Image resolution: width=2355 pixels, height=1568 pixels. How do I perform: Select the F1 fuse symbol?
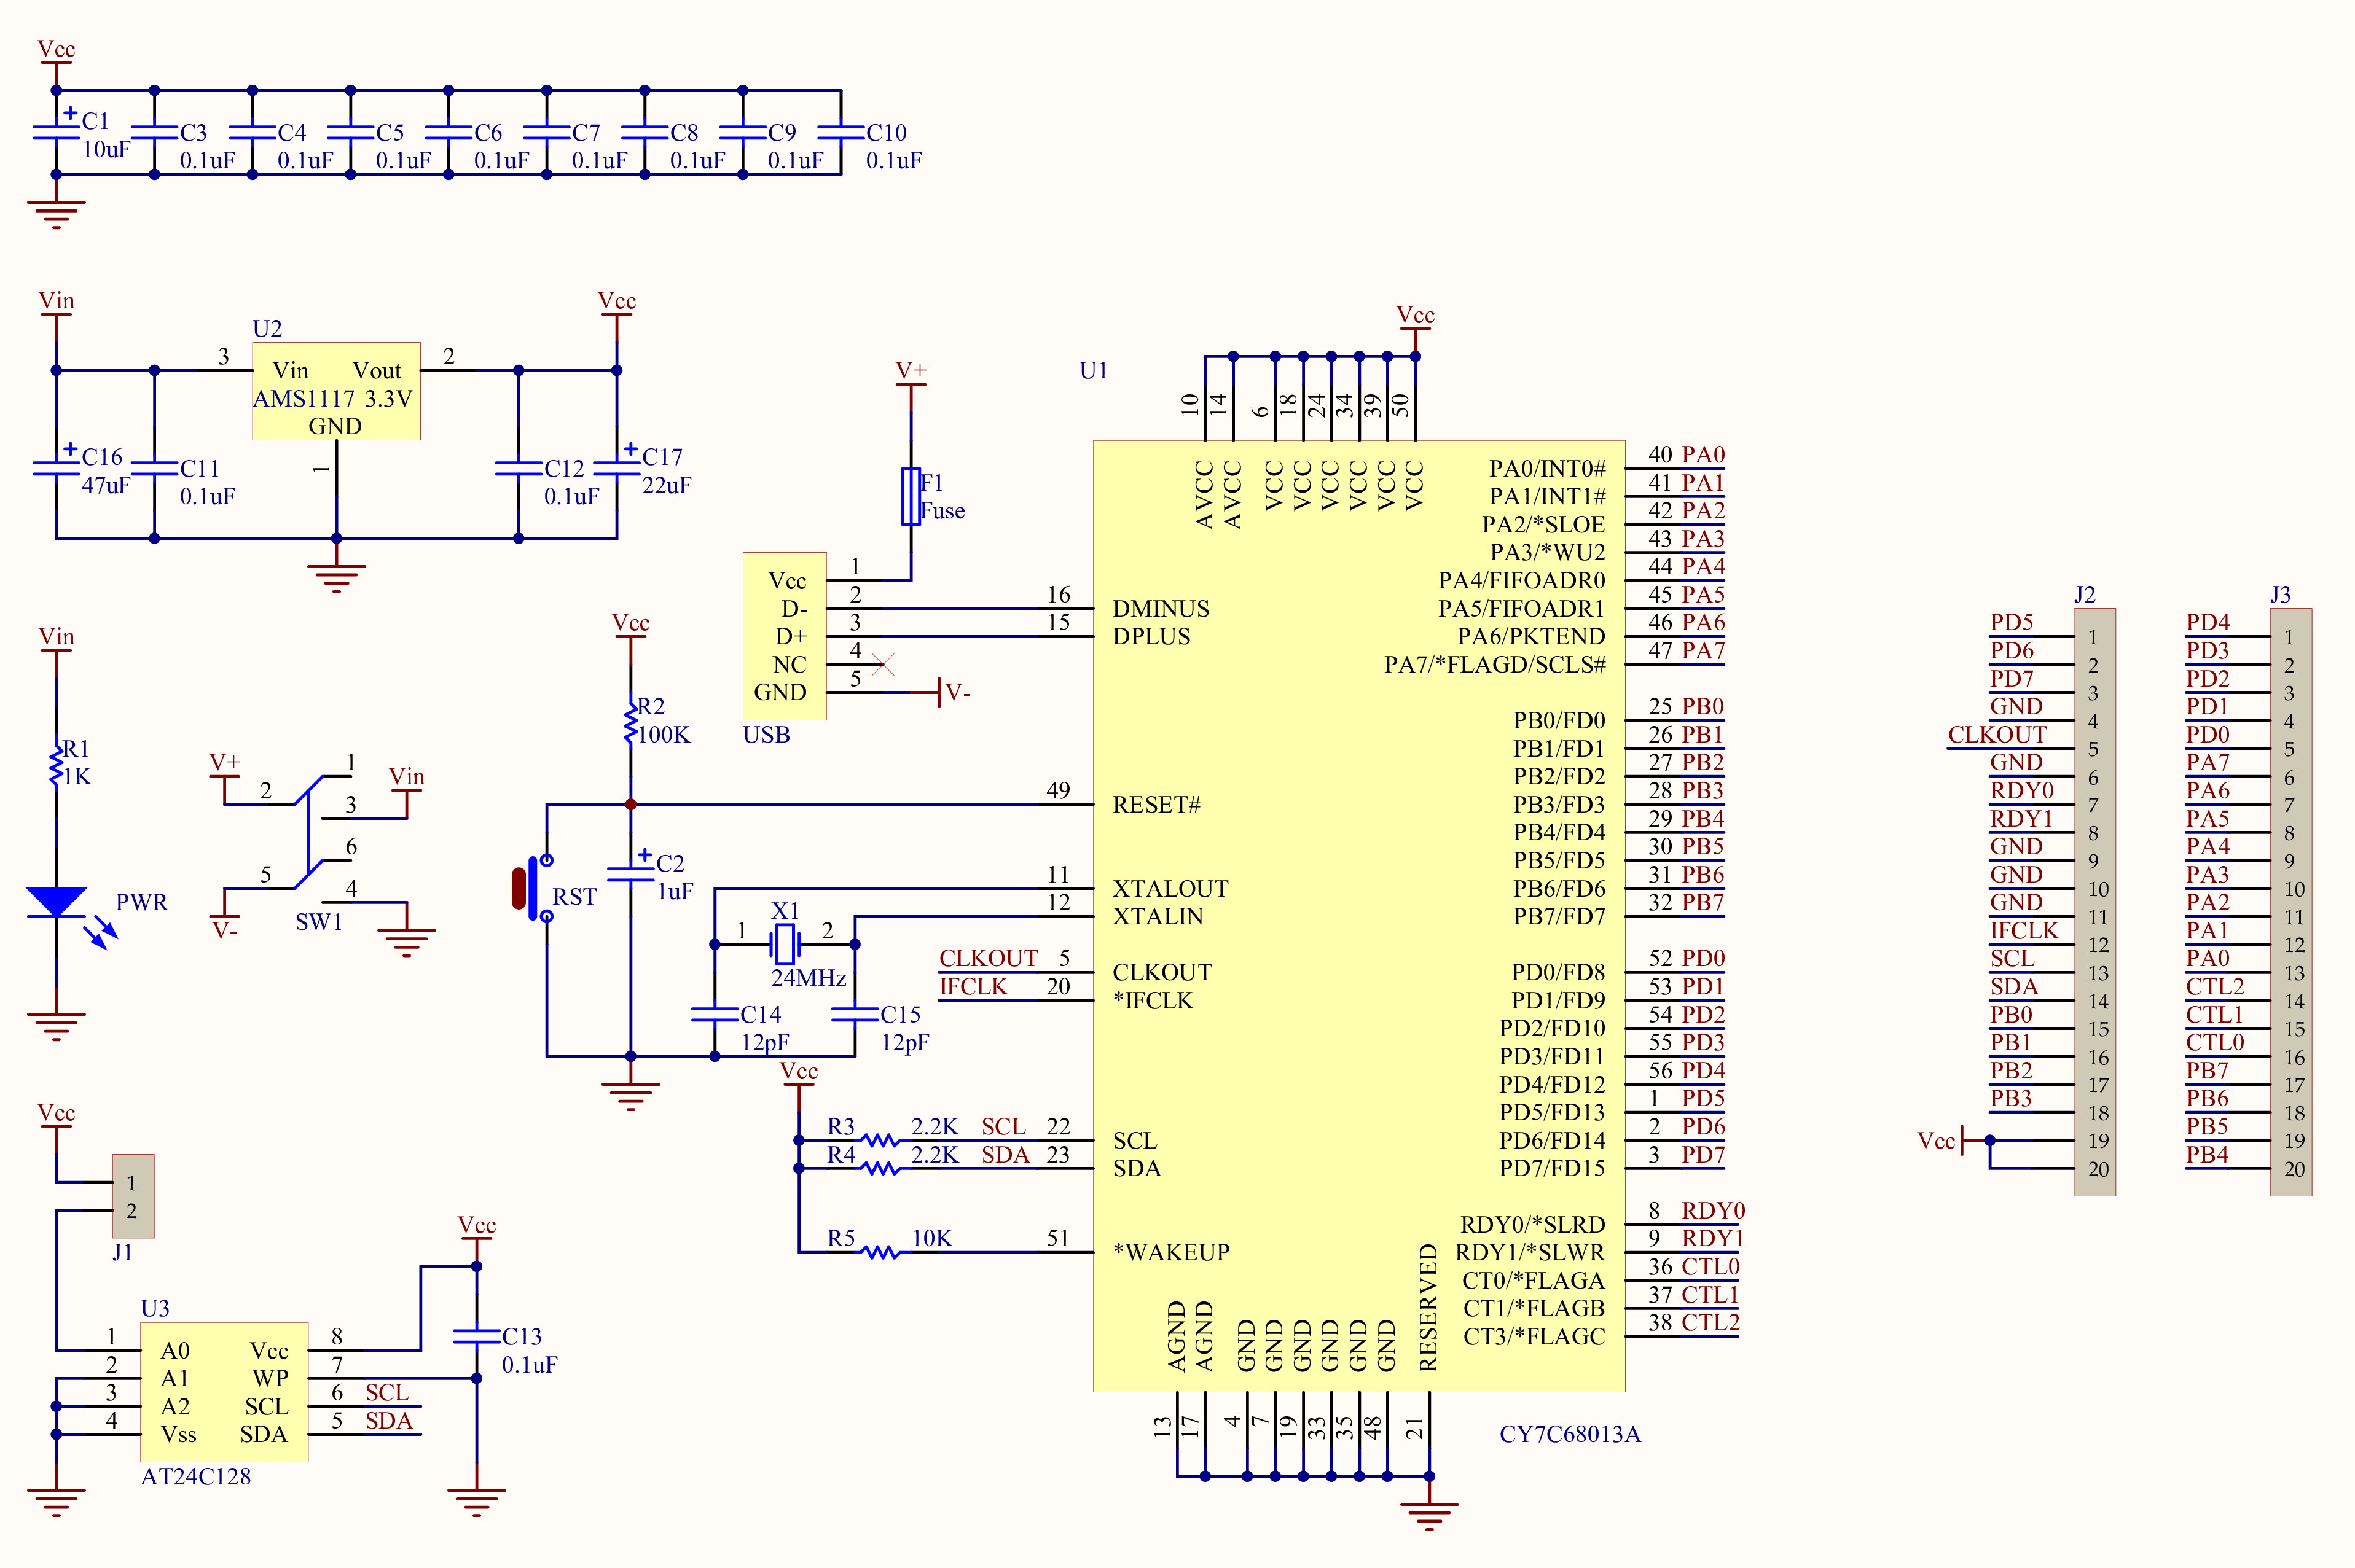pos(911,496)
